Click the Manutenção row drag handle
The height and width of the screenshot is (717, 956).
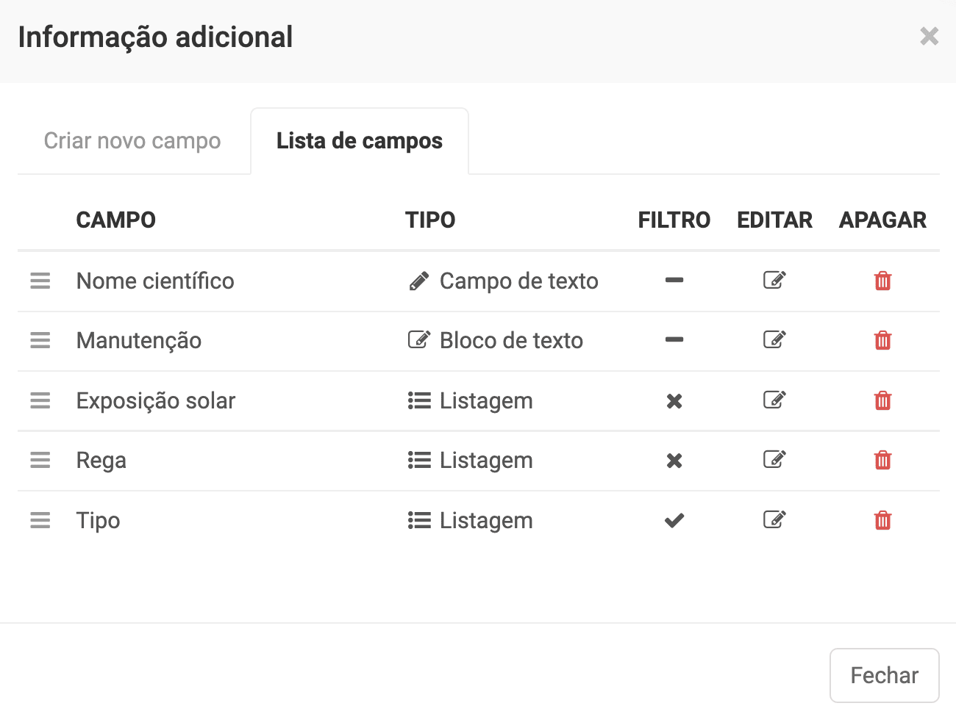pos(40,340)
